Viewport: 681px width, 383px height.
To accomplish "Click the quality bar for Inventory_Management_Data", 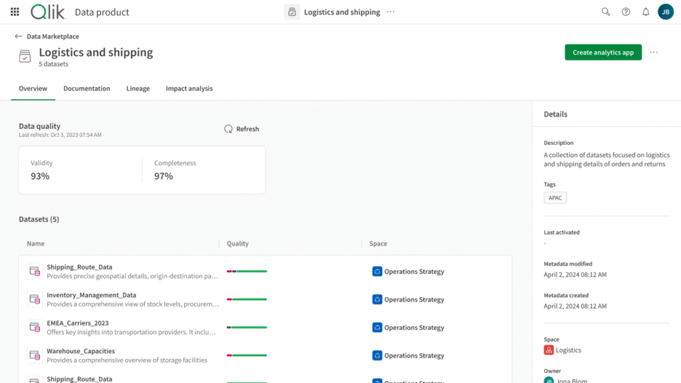I will tap(247, 299).
